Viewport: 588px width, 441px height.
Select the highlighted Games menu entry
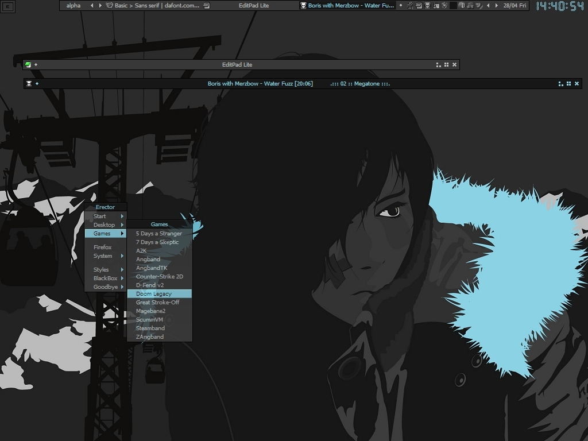(106, 233)
